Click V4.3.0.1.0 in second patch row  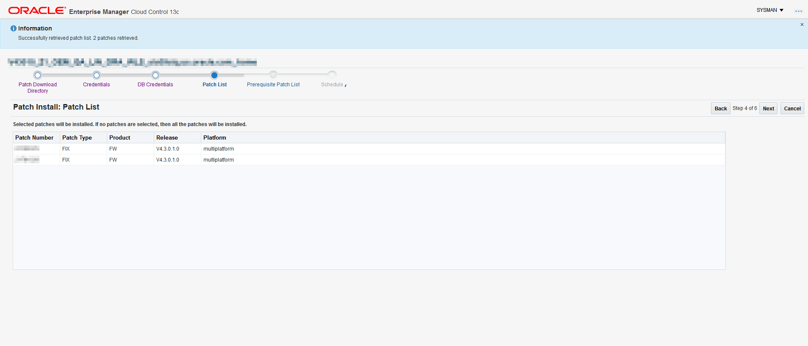pyautogui.click(x=168, y=160)
